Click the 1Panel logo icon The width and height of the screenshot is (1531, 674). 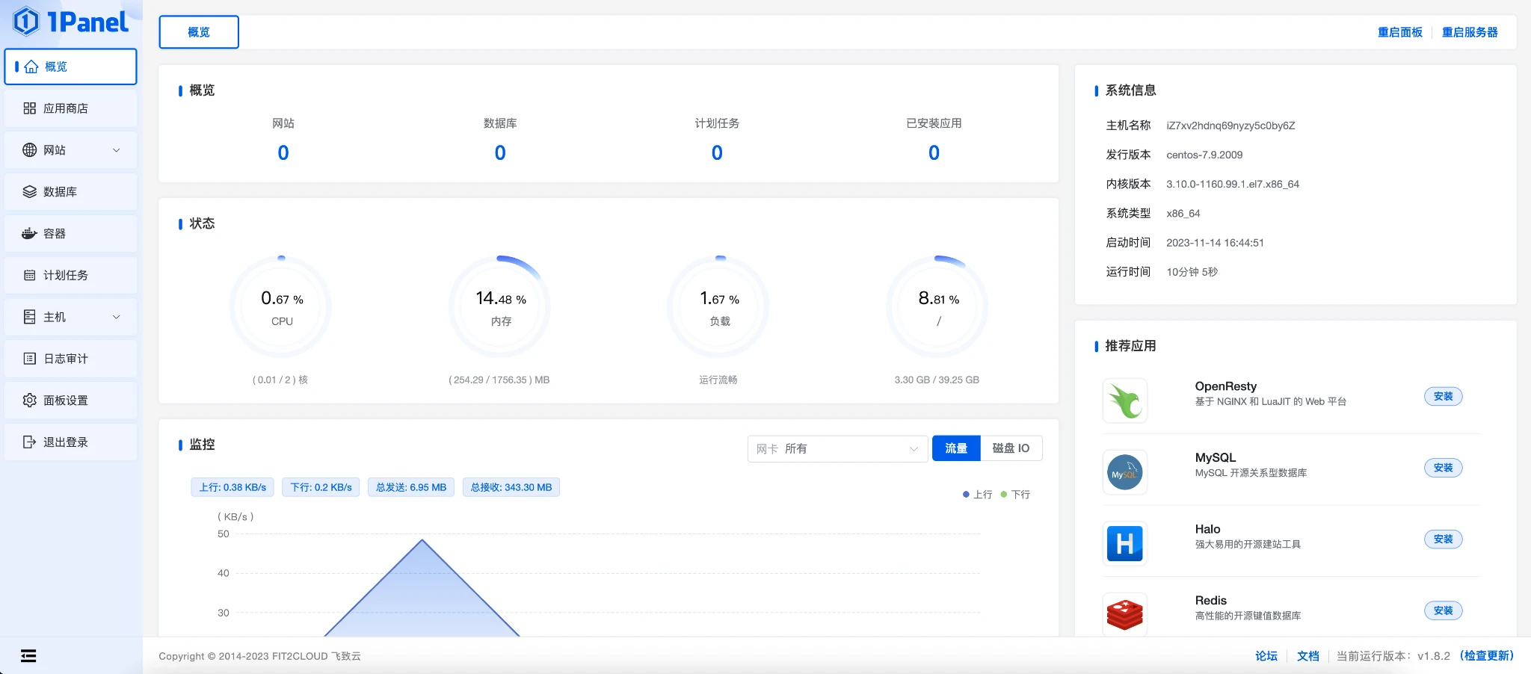[27, 22]
